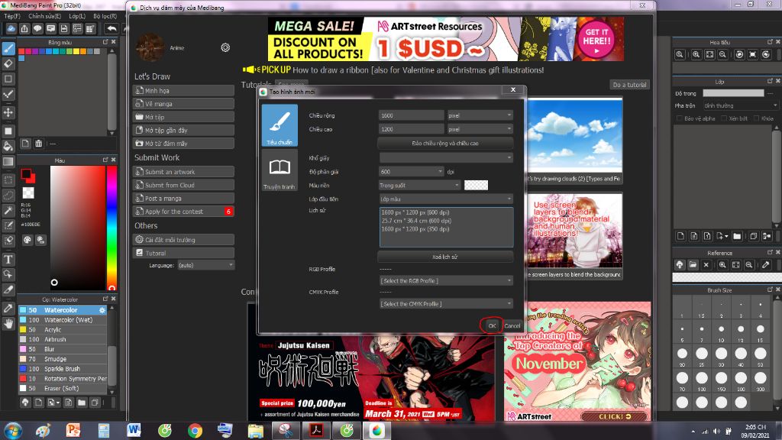This screenshot has width=782, height=440.
Task: Select Airbrush in the brush list
Action: [63, 339]
